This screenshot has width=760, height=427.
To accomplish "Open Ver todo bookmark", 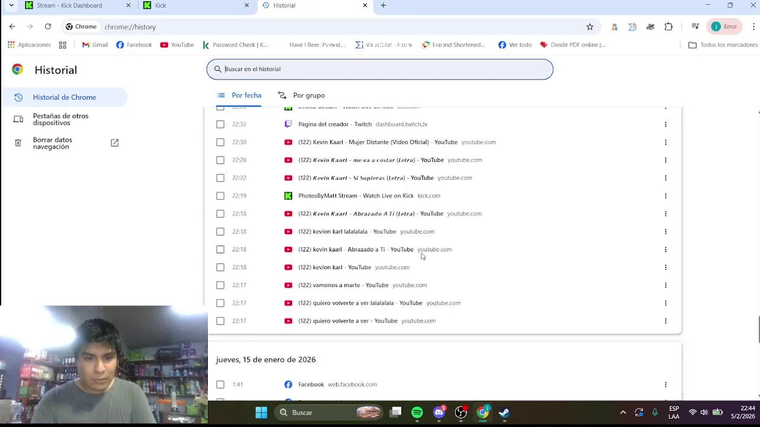I will click(x=515, y=45).
